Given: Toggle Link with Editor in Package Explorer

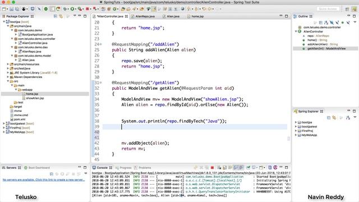Looking at the screenshot, I should point(61,16).
